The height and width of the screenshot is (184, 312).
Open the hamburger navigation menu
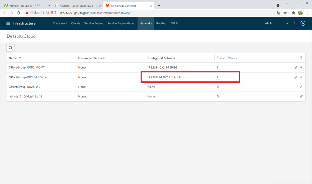(x=8, y=23)
